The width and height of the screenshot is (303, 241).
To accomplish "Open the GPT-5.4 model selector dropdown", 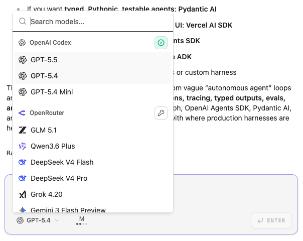I will tap(38, 220).
